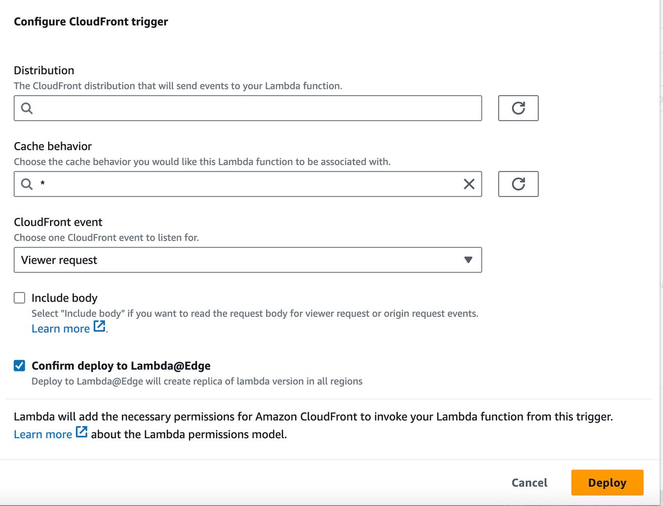Clear the Cache behavior selection with the X icon

(x=469, y=184)
